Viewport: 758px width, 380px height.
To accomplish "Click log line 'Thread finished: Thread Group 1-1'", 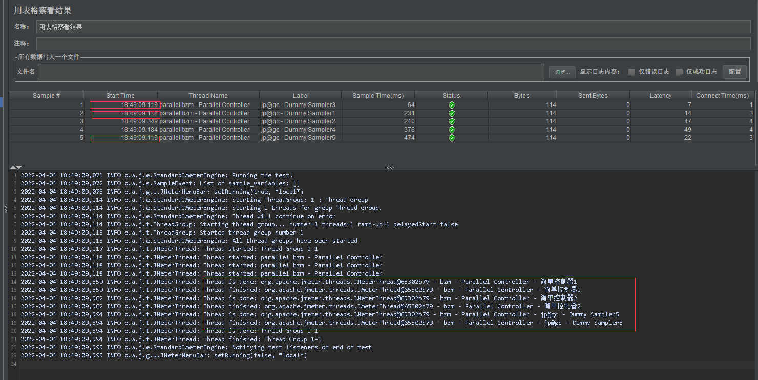I will pyautogui.click(x=171, y=339).
